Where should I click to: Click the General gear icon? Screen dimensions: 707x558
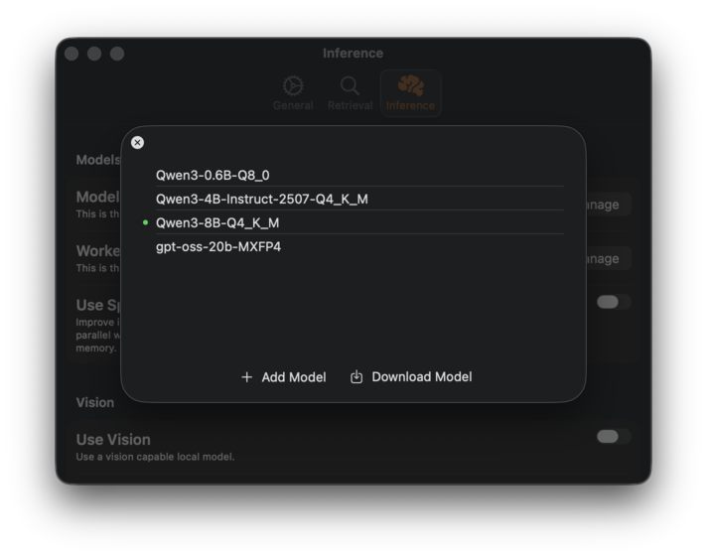point(293,86)
